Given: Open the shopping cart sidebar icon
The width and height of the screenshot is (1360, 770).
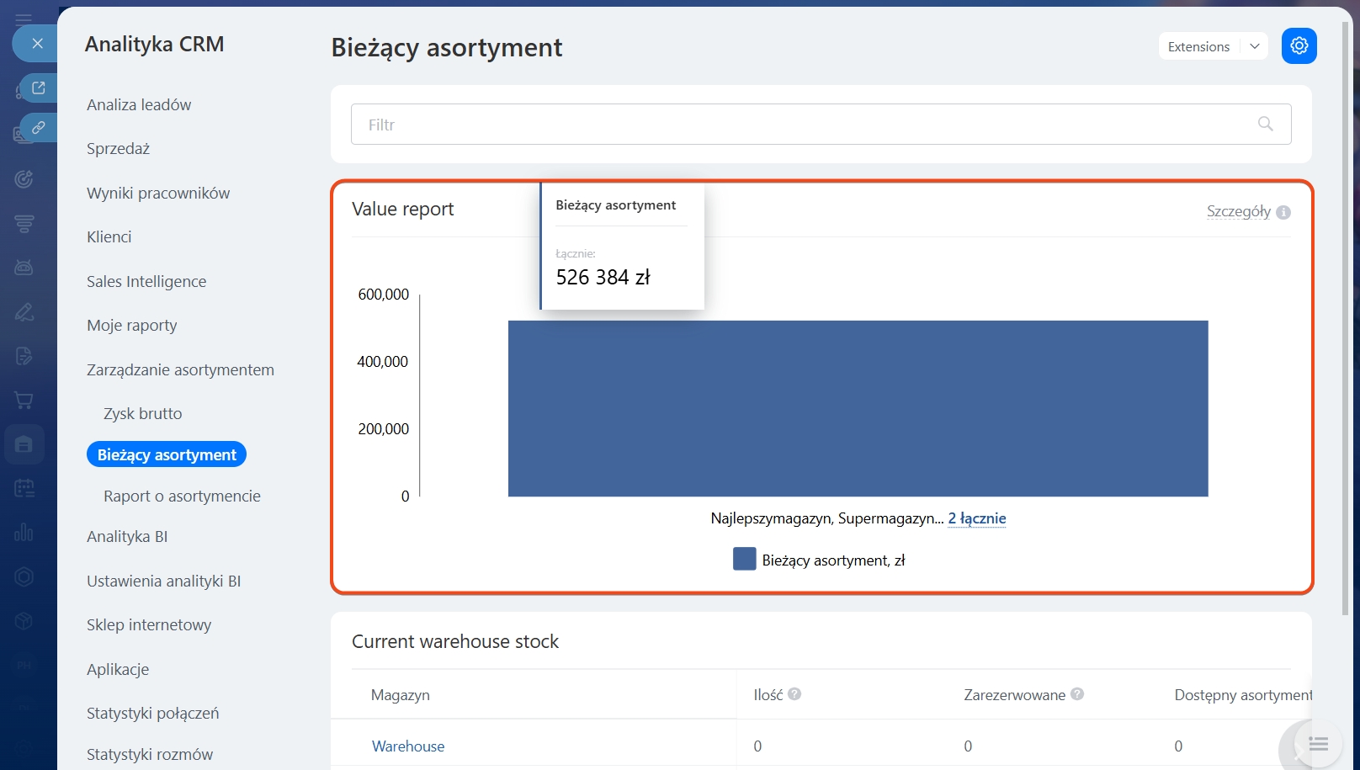Looking at the screenshot, I should tap(24, 401).
